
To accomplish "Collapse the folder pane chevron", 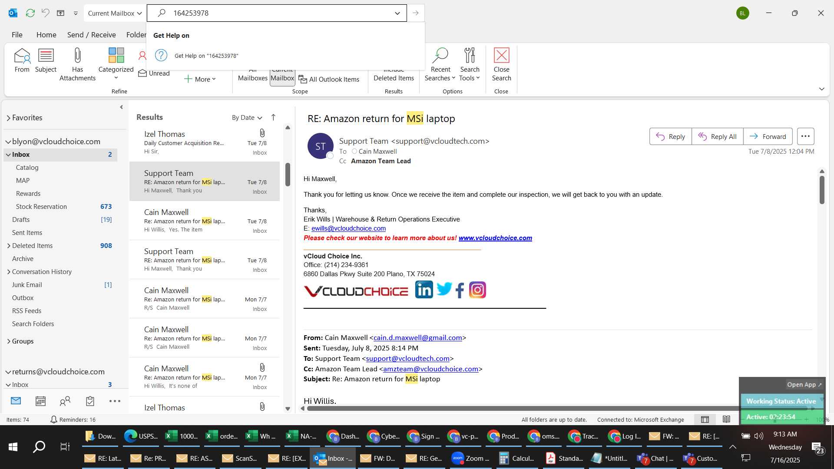I will 121,107.
